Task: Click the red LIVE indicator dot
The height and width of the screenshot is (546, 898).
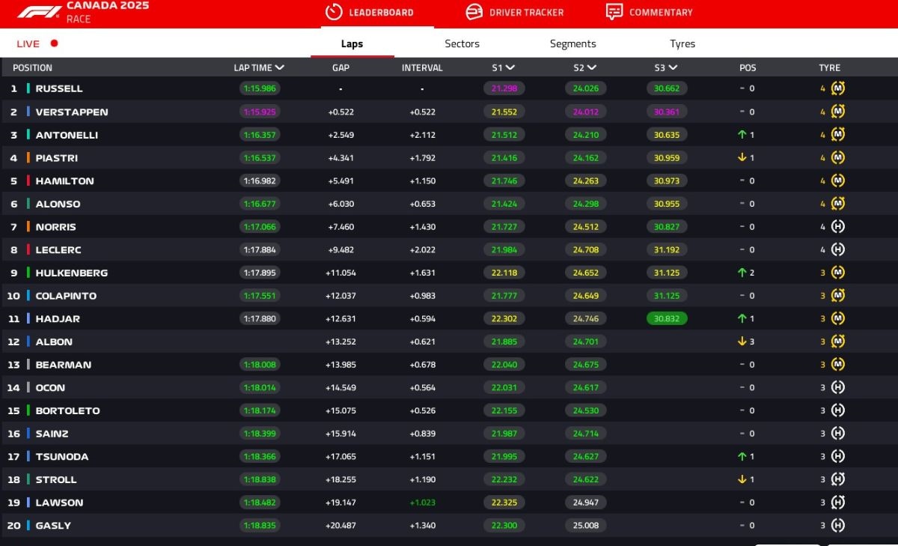Action: point(54,43)
